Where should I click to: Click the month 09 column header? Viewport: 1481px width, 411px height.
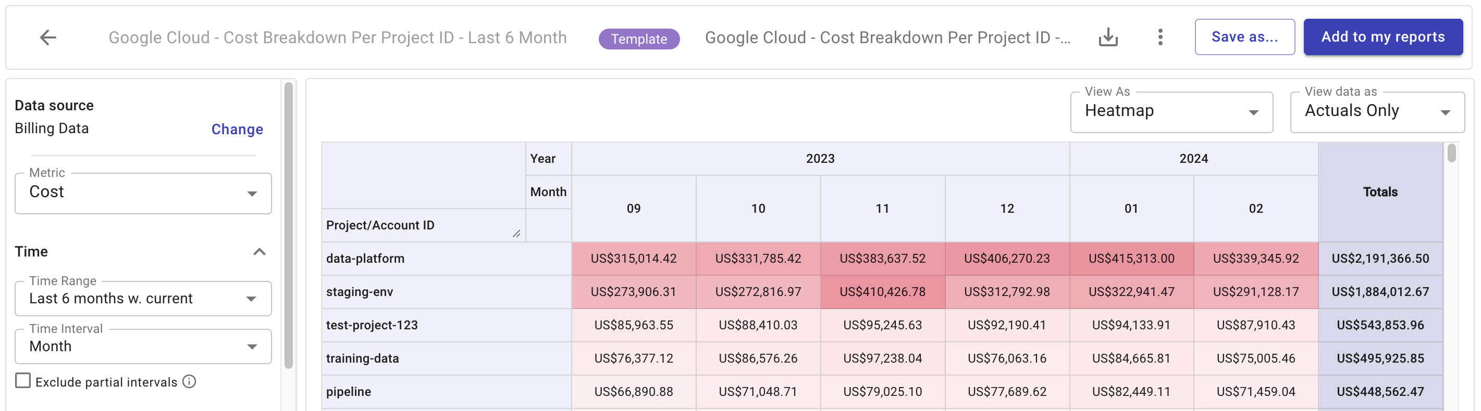pyautogui.click(x=634, y=209)
